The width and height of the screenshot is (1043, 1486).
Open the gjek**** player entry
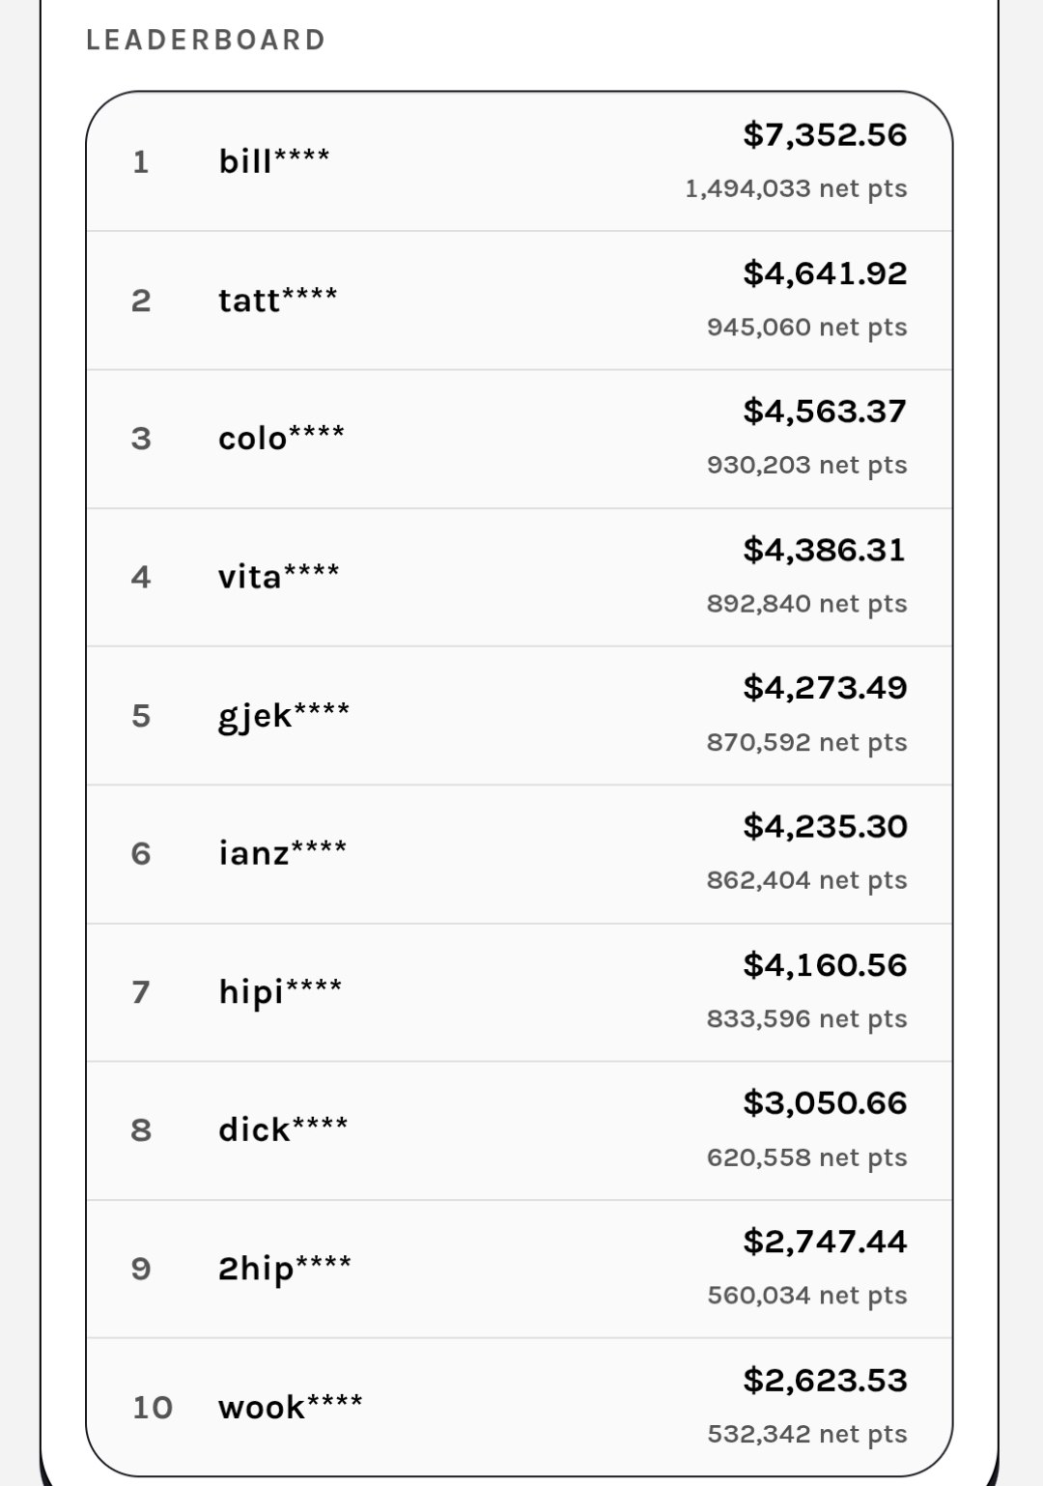click(x=520, y=716)
